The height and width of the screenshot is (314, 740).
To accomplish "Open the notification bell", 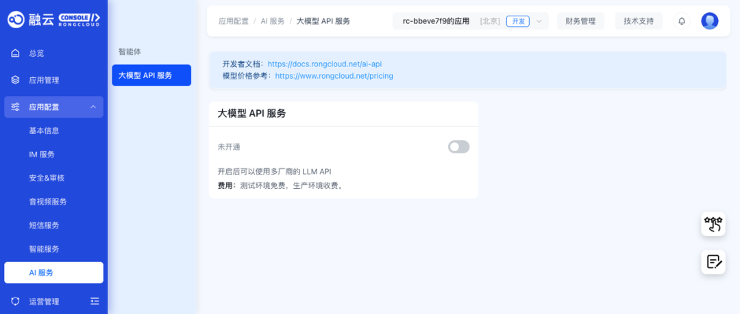I will click(682, 21).
